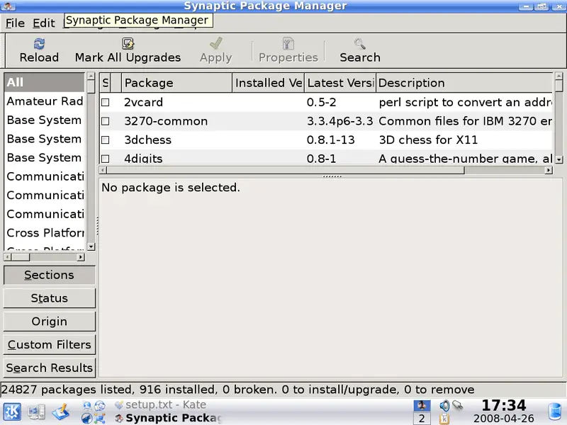Click the speaker volume tray icon
Screen dimensions: 567x425
tap(444, 405)
